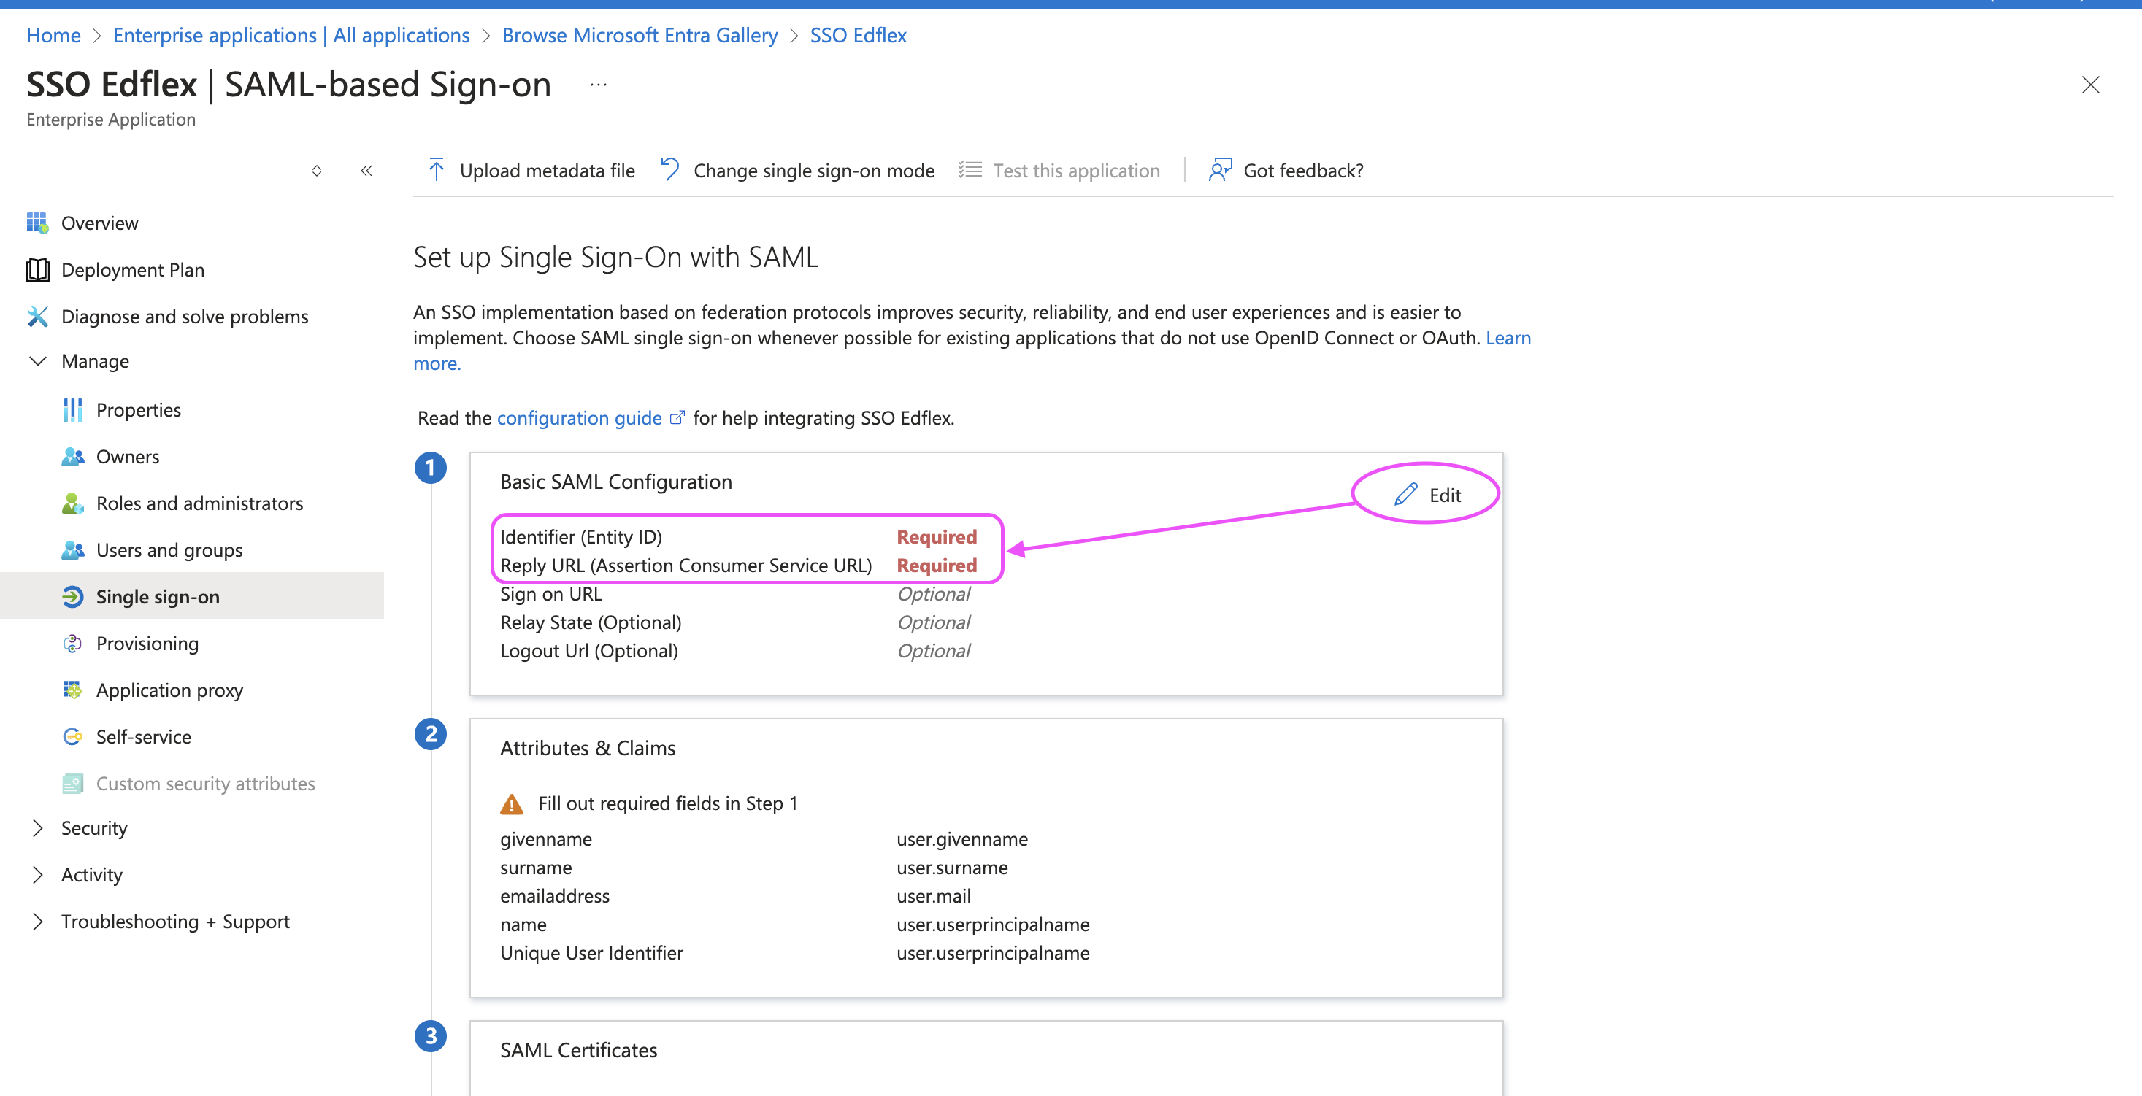Go to Enterprise applications | All applications breadcrumb
2142x1096 pixels.
[291, 35]
